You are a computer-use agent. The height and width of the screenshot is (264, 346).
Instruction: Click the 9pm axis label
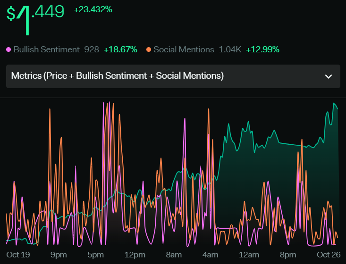click(59, 255)
